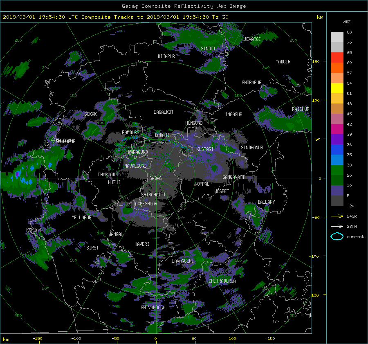Click the NARAGUND label
368x344 pixels.
pos(138,152)
